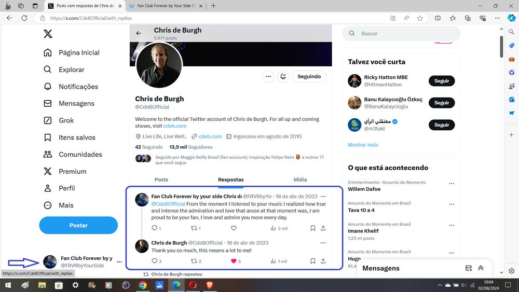Switch to the Posts tab
This screenshot has height=292, width=519.
(161, 179)
